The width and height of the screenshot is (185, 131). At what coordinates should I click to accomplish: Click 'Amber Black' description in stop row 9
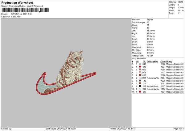click(x=153, y=86)
